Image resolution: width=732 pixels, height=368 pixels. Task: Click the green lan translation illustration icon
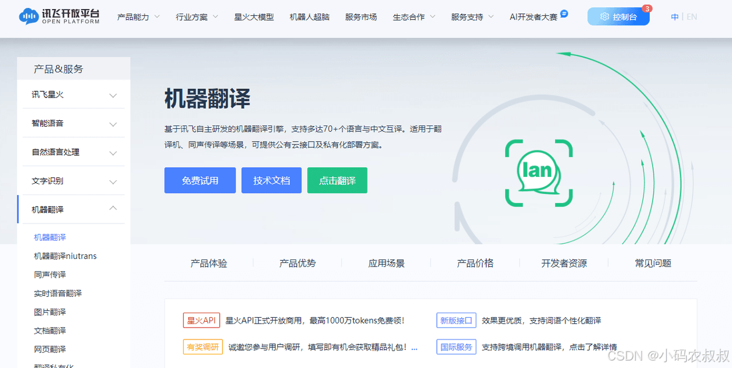(539, 173)
